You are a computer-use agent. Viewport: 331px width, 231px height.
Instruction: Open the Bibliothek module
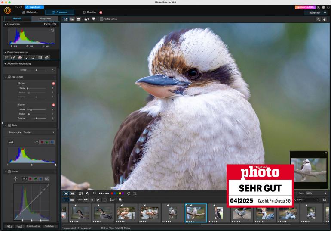(29, 12)
